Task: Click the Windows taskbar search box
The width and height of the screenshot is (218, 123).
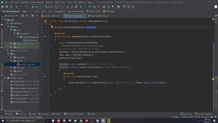Action: click(x=25, y=121)
